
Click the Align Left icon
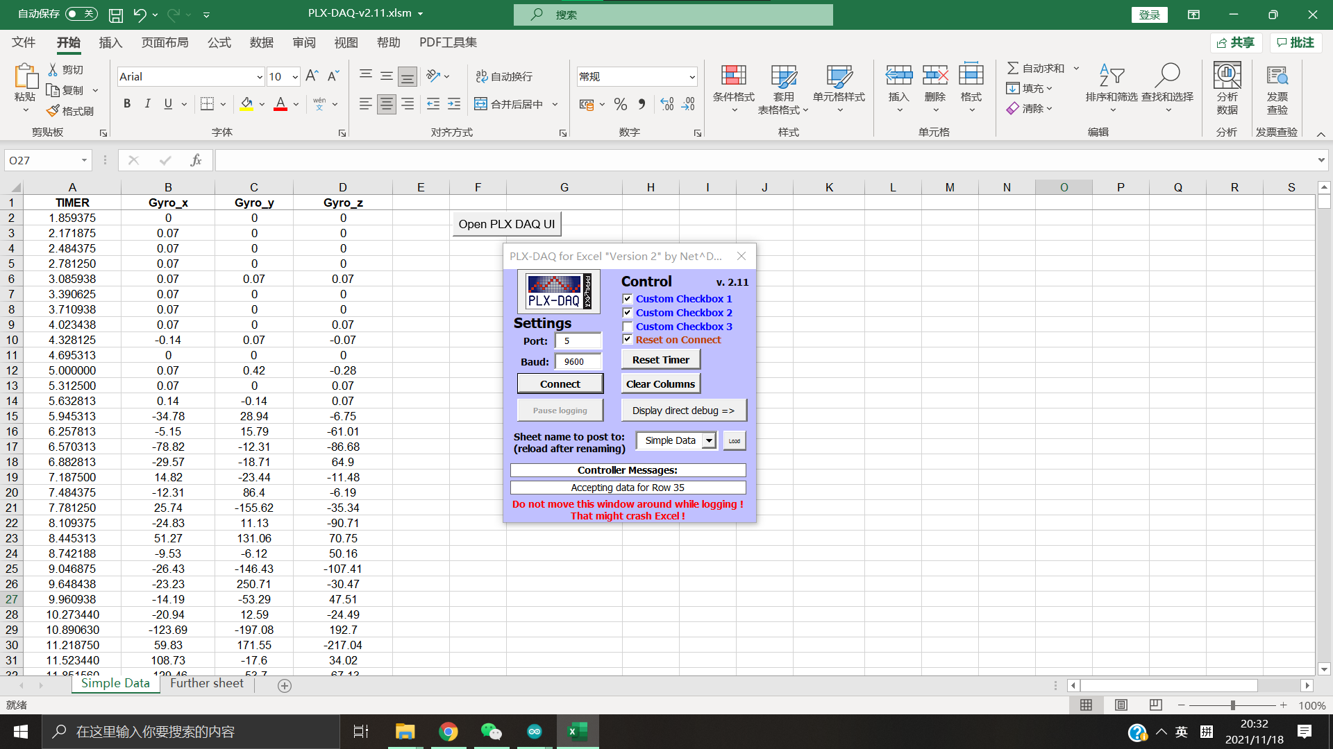pos(365,104)
